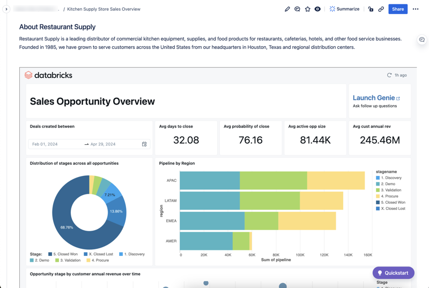Click the Databricks logo in the dashboard
This screenshot has width=429, height=288.
click(x=48, y=75)
